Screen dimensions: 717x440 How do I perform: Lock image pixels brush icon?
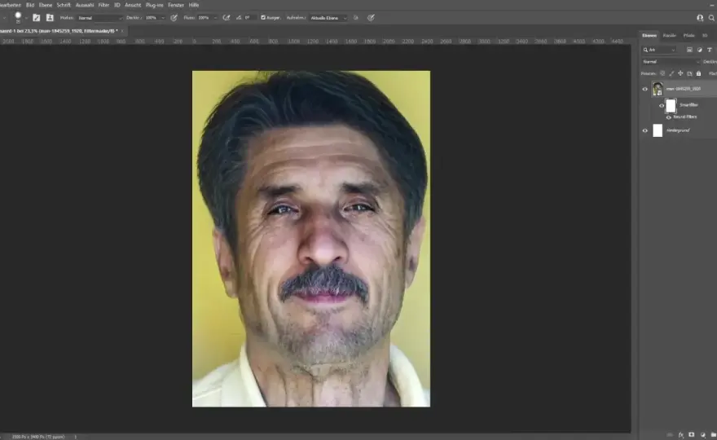(x=671, y=73)
